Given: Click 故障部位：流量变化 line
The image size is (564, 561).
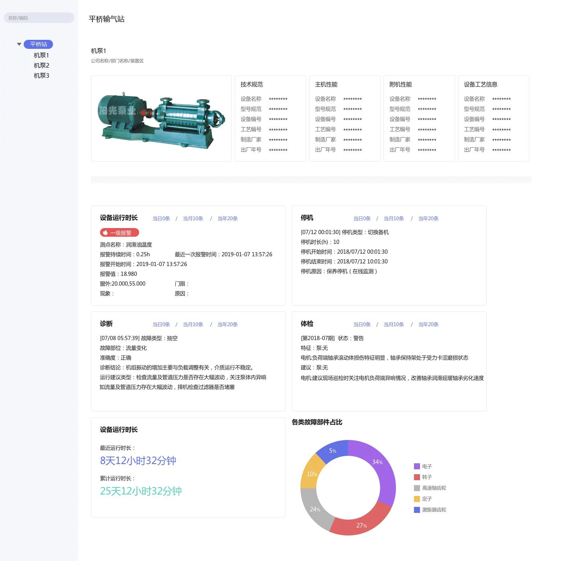Looking at the screenshot, I should (123, 348).
